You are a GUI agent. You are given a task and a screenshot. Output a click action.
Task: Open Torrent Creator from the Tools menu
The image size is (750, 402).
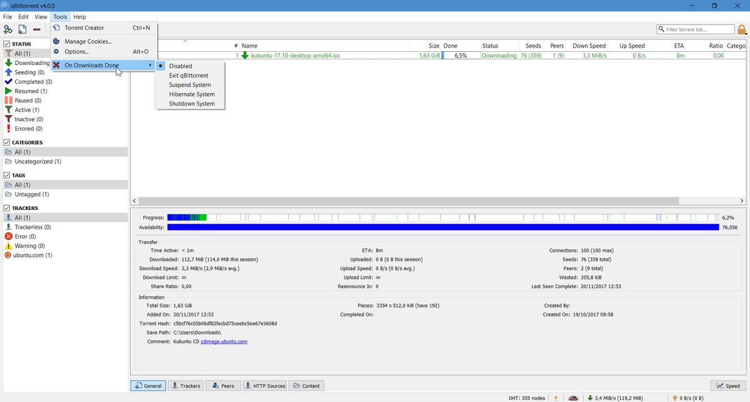84,28
